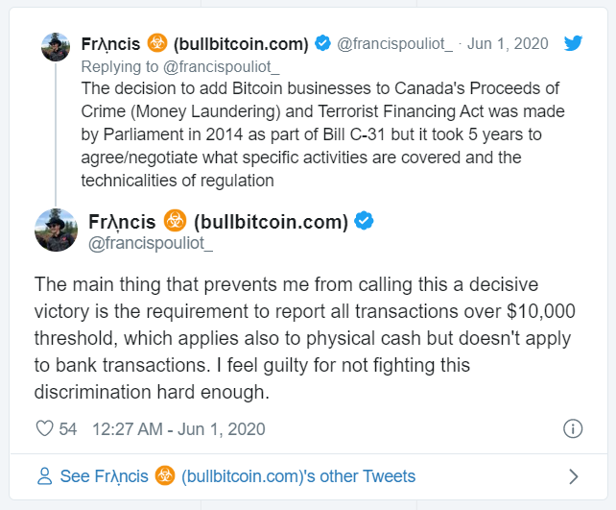Screen dimensions: 616x510
Task: Click the verified badge beside the main author name
Action: coord(364,222)
